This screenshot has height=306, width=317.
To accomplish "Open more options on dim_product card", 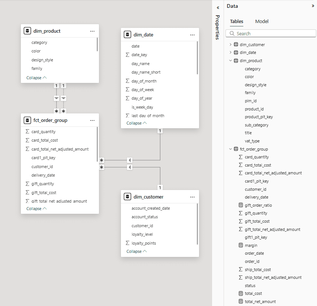I will (92, 31).
